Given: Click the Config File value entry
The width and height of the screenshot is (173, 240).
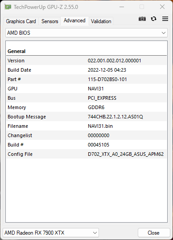Looking at the screenshot, I should (x=126, y=154).
